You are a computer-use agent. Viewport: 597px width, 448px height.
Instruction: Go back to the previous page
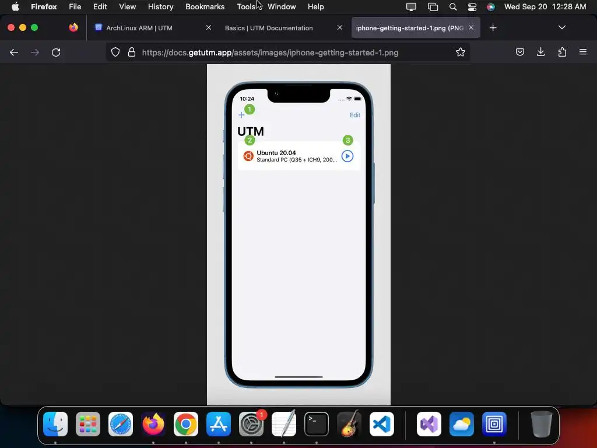tap(14, 52)
